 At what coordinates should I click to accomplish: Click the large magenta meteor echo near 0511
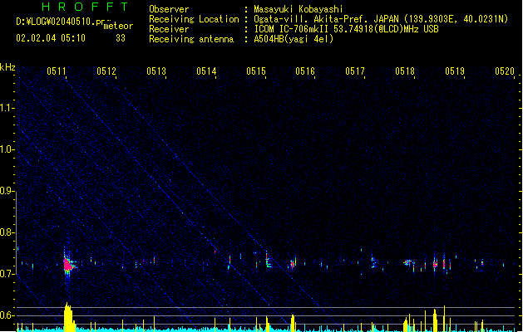(x=69, y=265)
